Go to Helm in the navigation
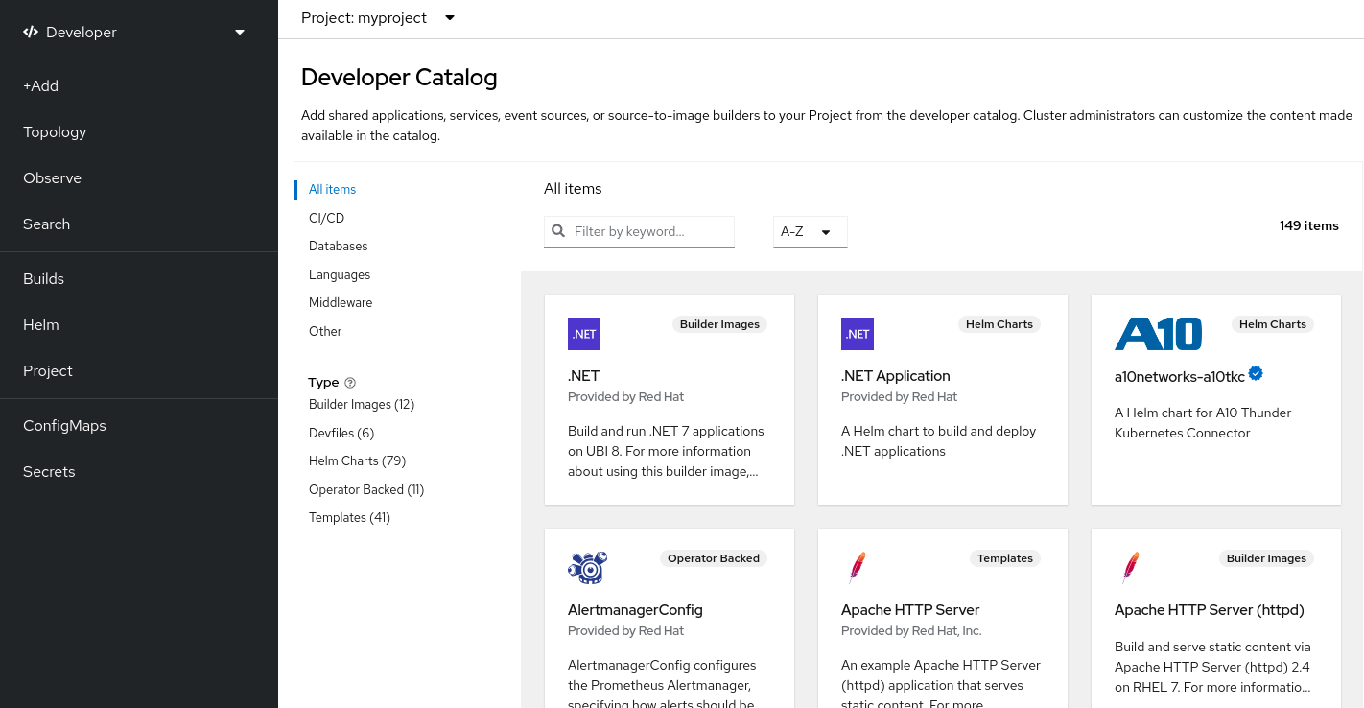Screen dimensions: 1364x708 pyautogui.click(x=41, y=325)
